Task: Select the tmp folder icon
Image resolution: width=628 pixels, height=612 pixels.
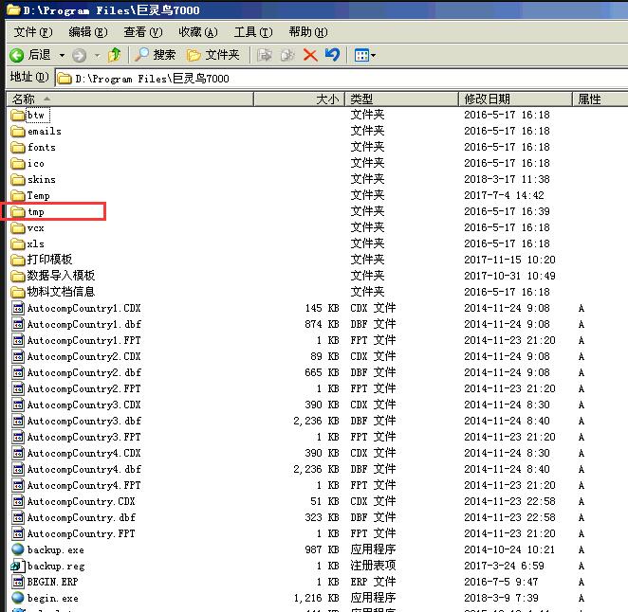Action: coord(17,211)
